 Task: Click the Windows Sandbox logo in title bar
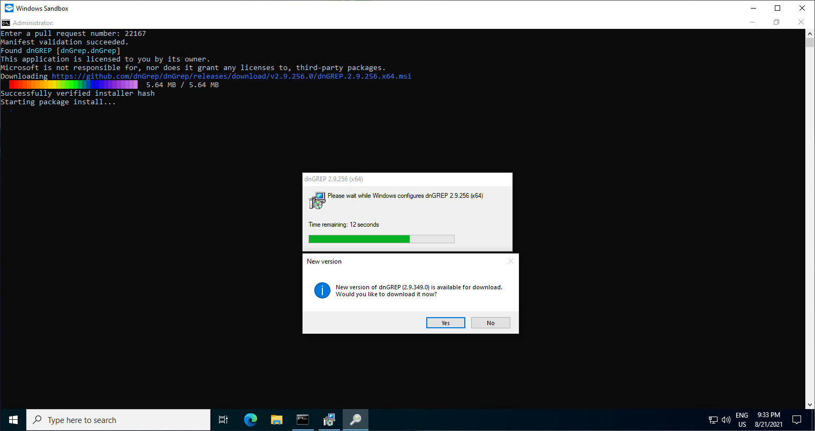[8, 8]
